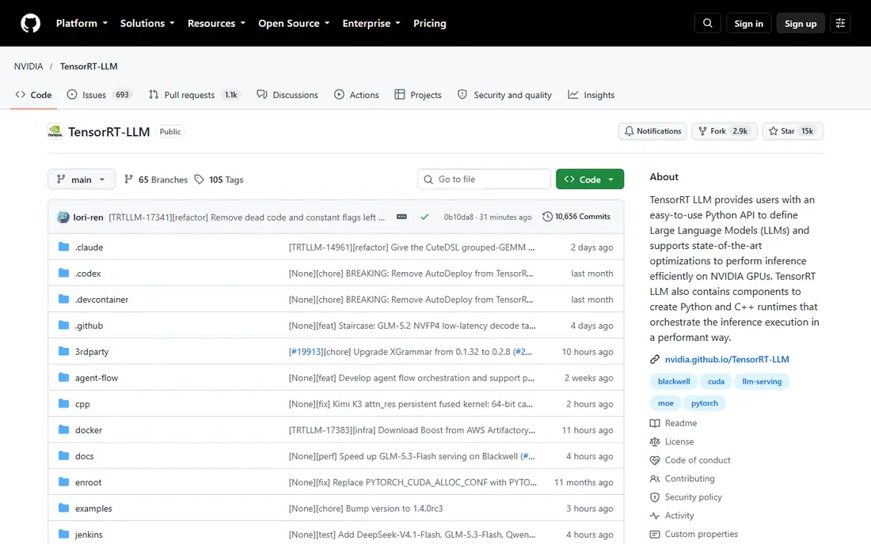Expand the Platform menu
871x544 pixels.
(x=82, y=23)
